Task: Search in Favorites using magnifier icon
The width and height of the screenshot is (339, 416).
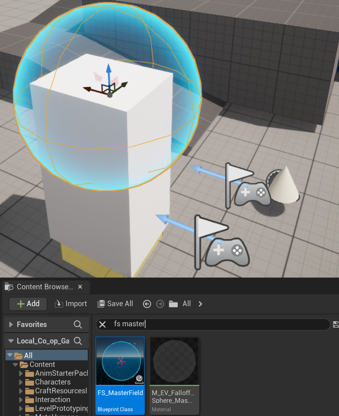Action: (x=78, y=324)
